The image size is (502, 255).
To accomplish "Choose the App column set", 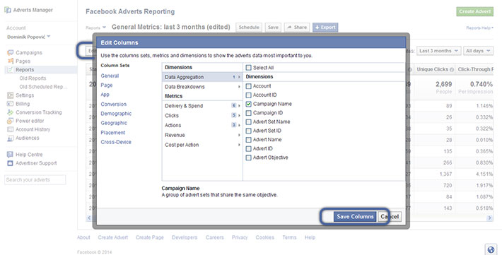I will [105, 95].
